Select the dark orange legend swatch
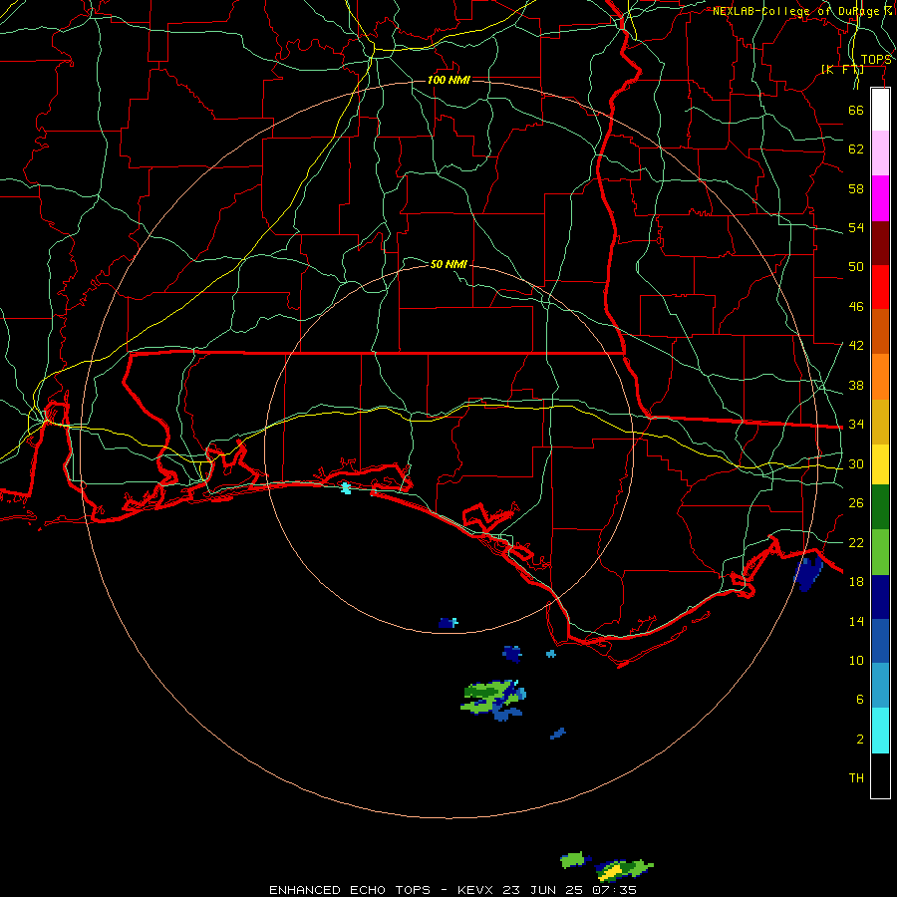This screenshot has width=897, height=897. click(880, 331)
